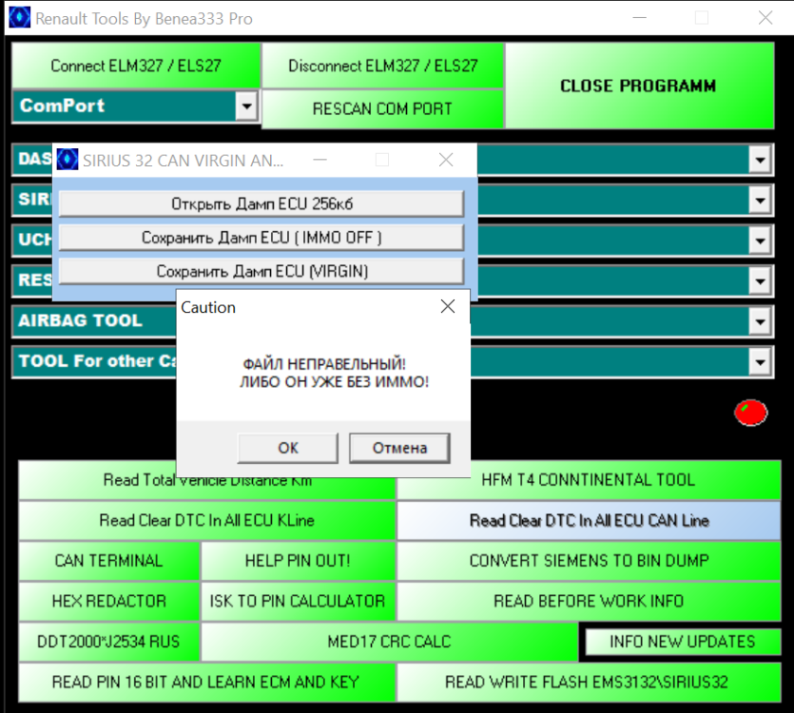Open the ComPort dropdown arrow

point(246,106)
